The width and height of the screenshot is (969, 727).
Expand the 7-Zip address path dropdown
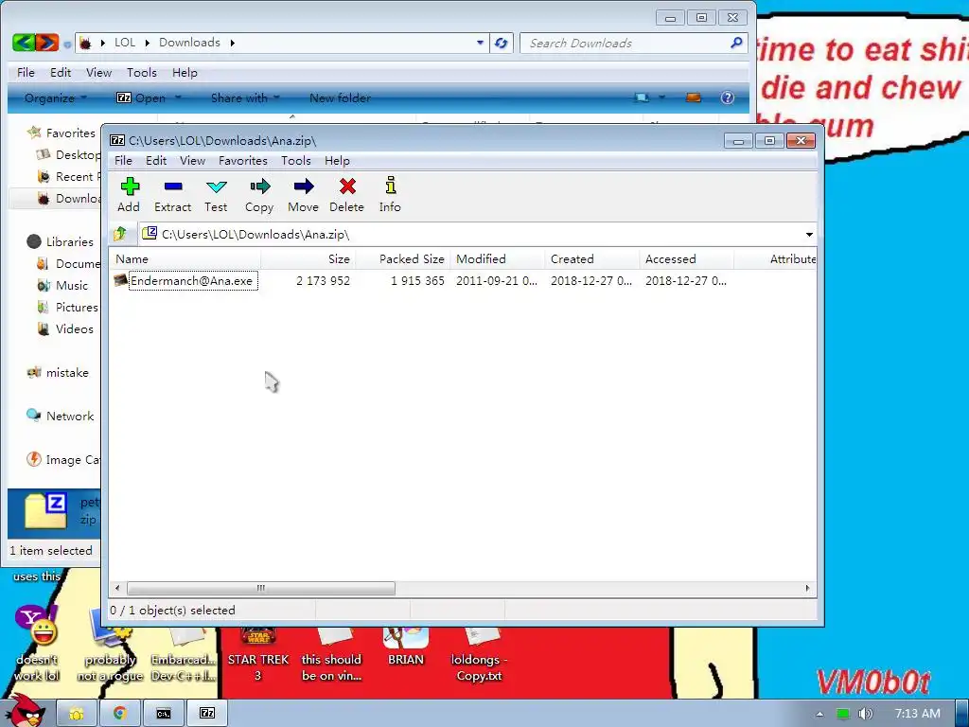809,235
